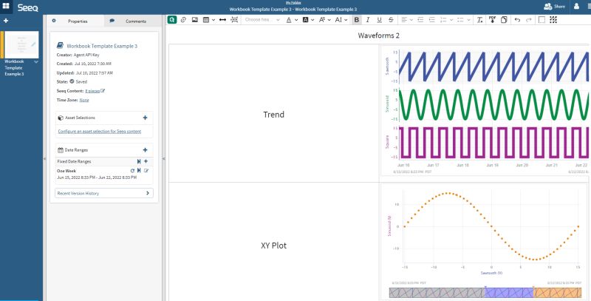Toggle underline formatting
This screenshot has width=591, height=301.
coord(379,20)
